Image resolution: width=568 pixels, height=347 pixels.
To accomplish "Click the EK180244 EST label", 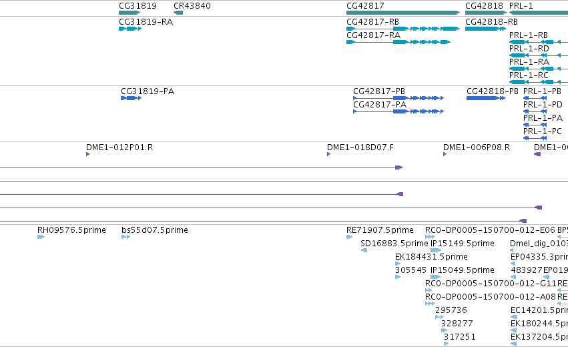I will [x=539, y=324].
